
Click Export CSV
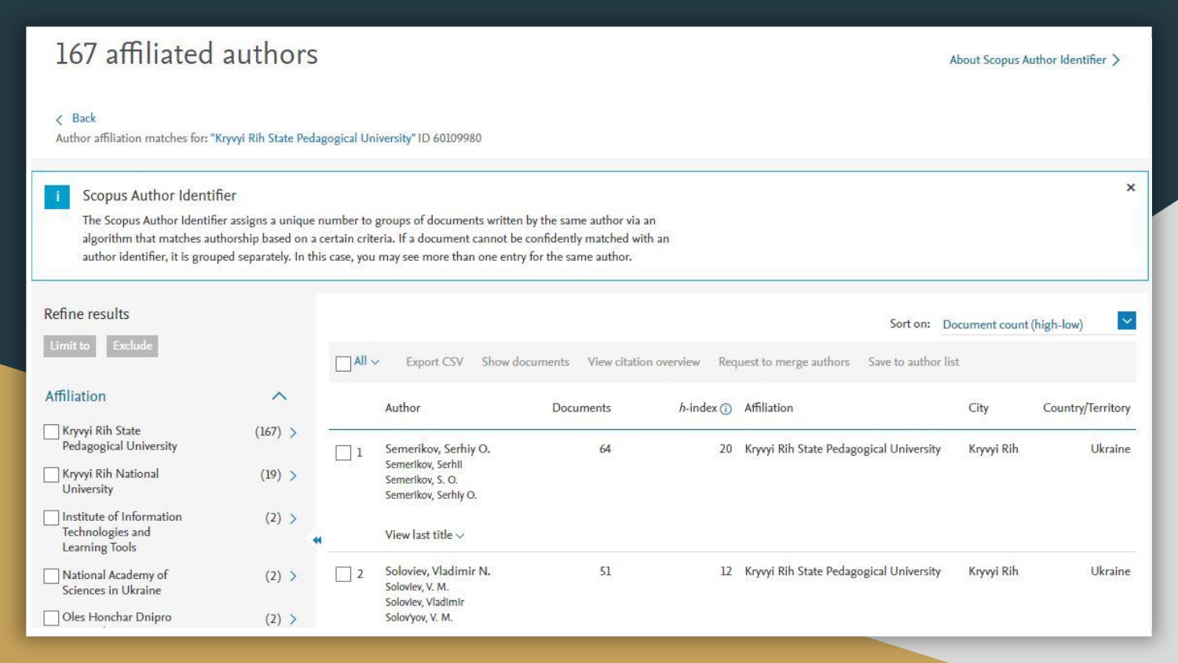434,362
